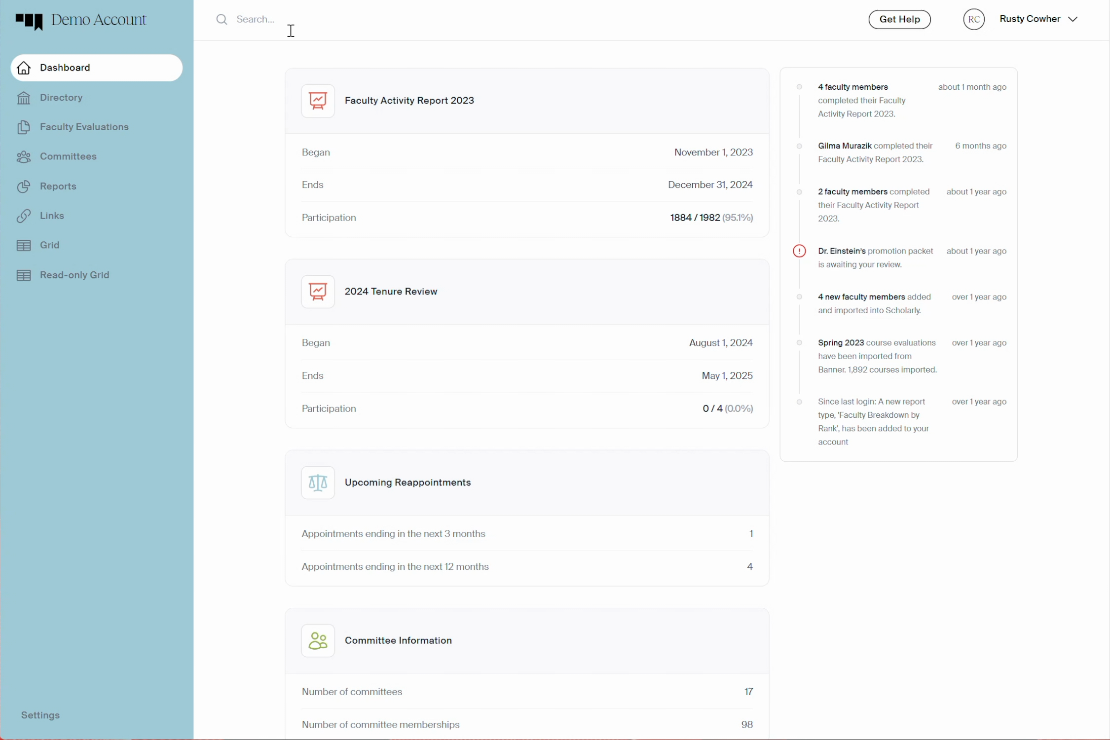This screenshot has width=1110, height=740.
Task: Click the RC avatar circle
Action: [x=973, y=19]
